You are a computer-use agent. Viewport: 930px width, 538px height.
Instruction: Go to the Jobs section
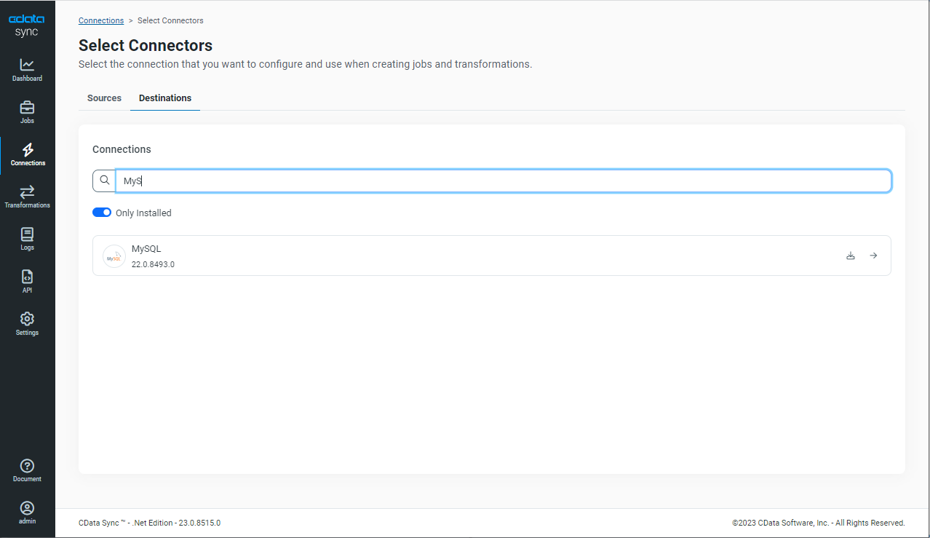(x=27, y=112)
